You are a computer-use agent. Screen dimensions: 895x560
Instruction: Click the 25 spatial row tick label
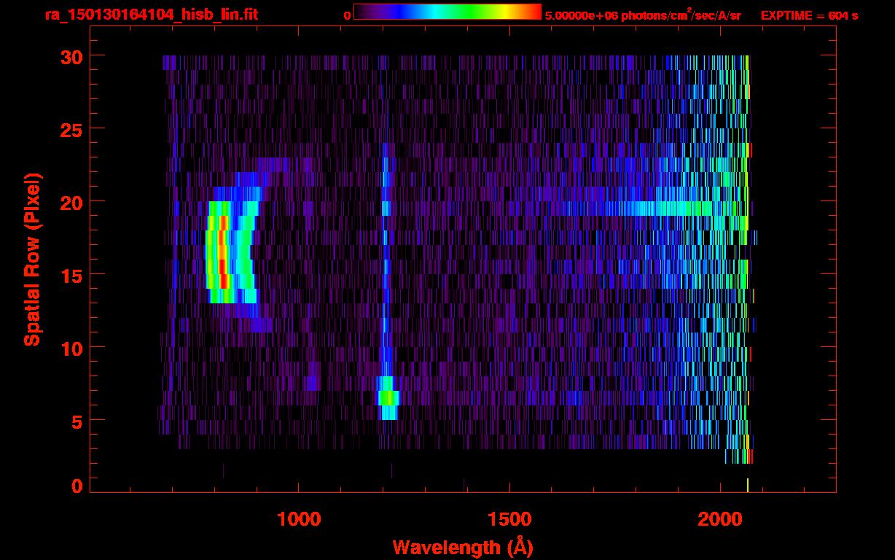pyautogui.click(x=71, y=129)
